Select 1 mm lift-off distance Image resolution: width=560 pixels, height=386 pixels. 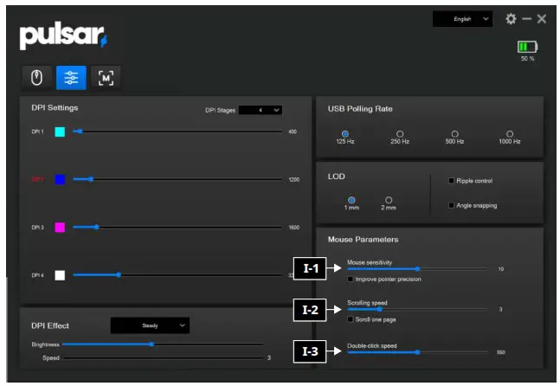(x=351, y=200)
